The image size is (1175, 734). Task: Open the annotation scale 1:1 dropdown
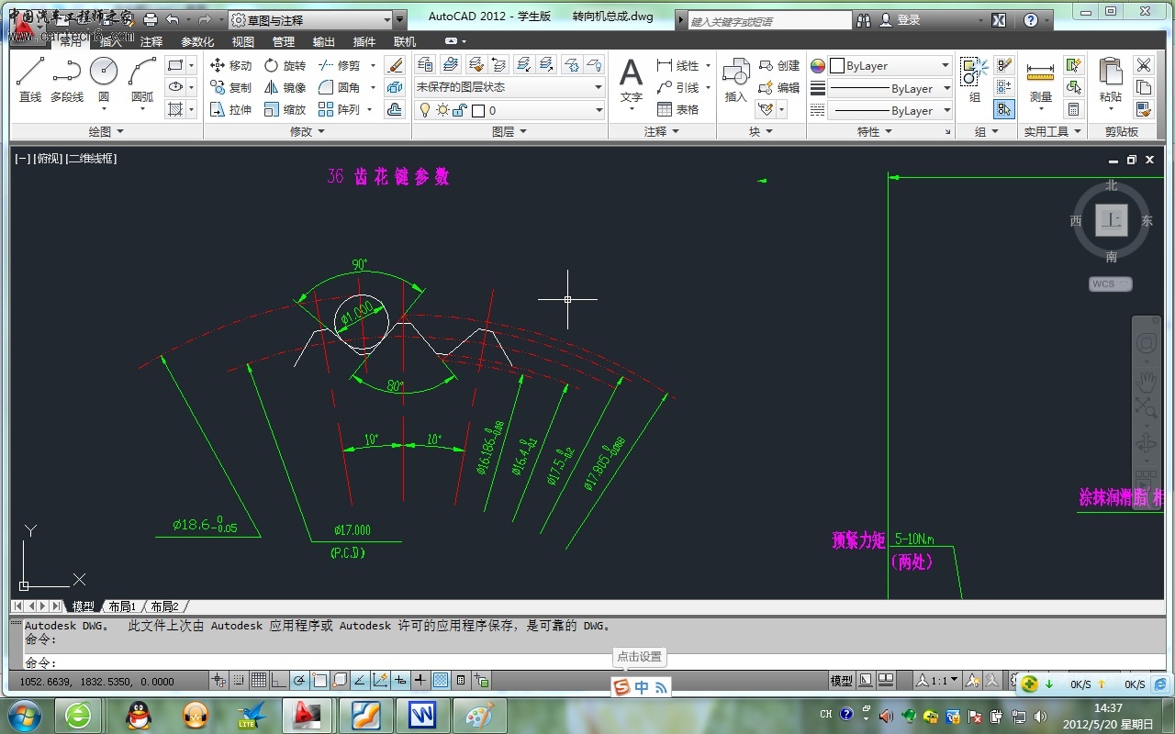coord(937,681)
